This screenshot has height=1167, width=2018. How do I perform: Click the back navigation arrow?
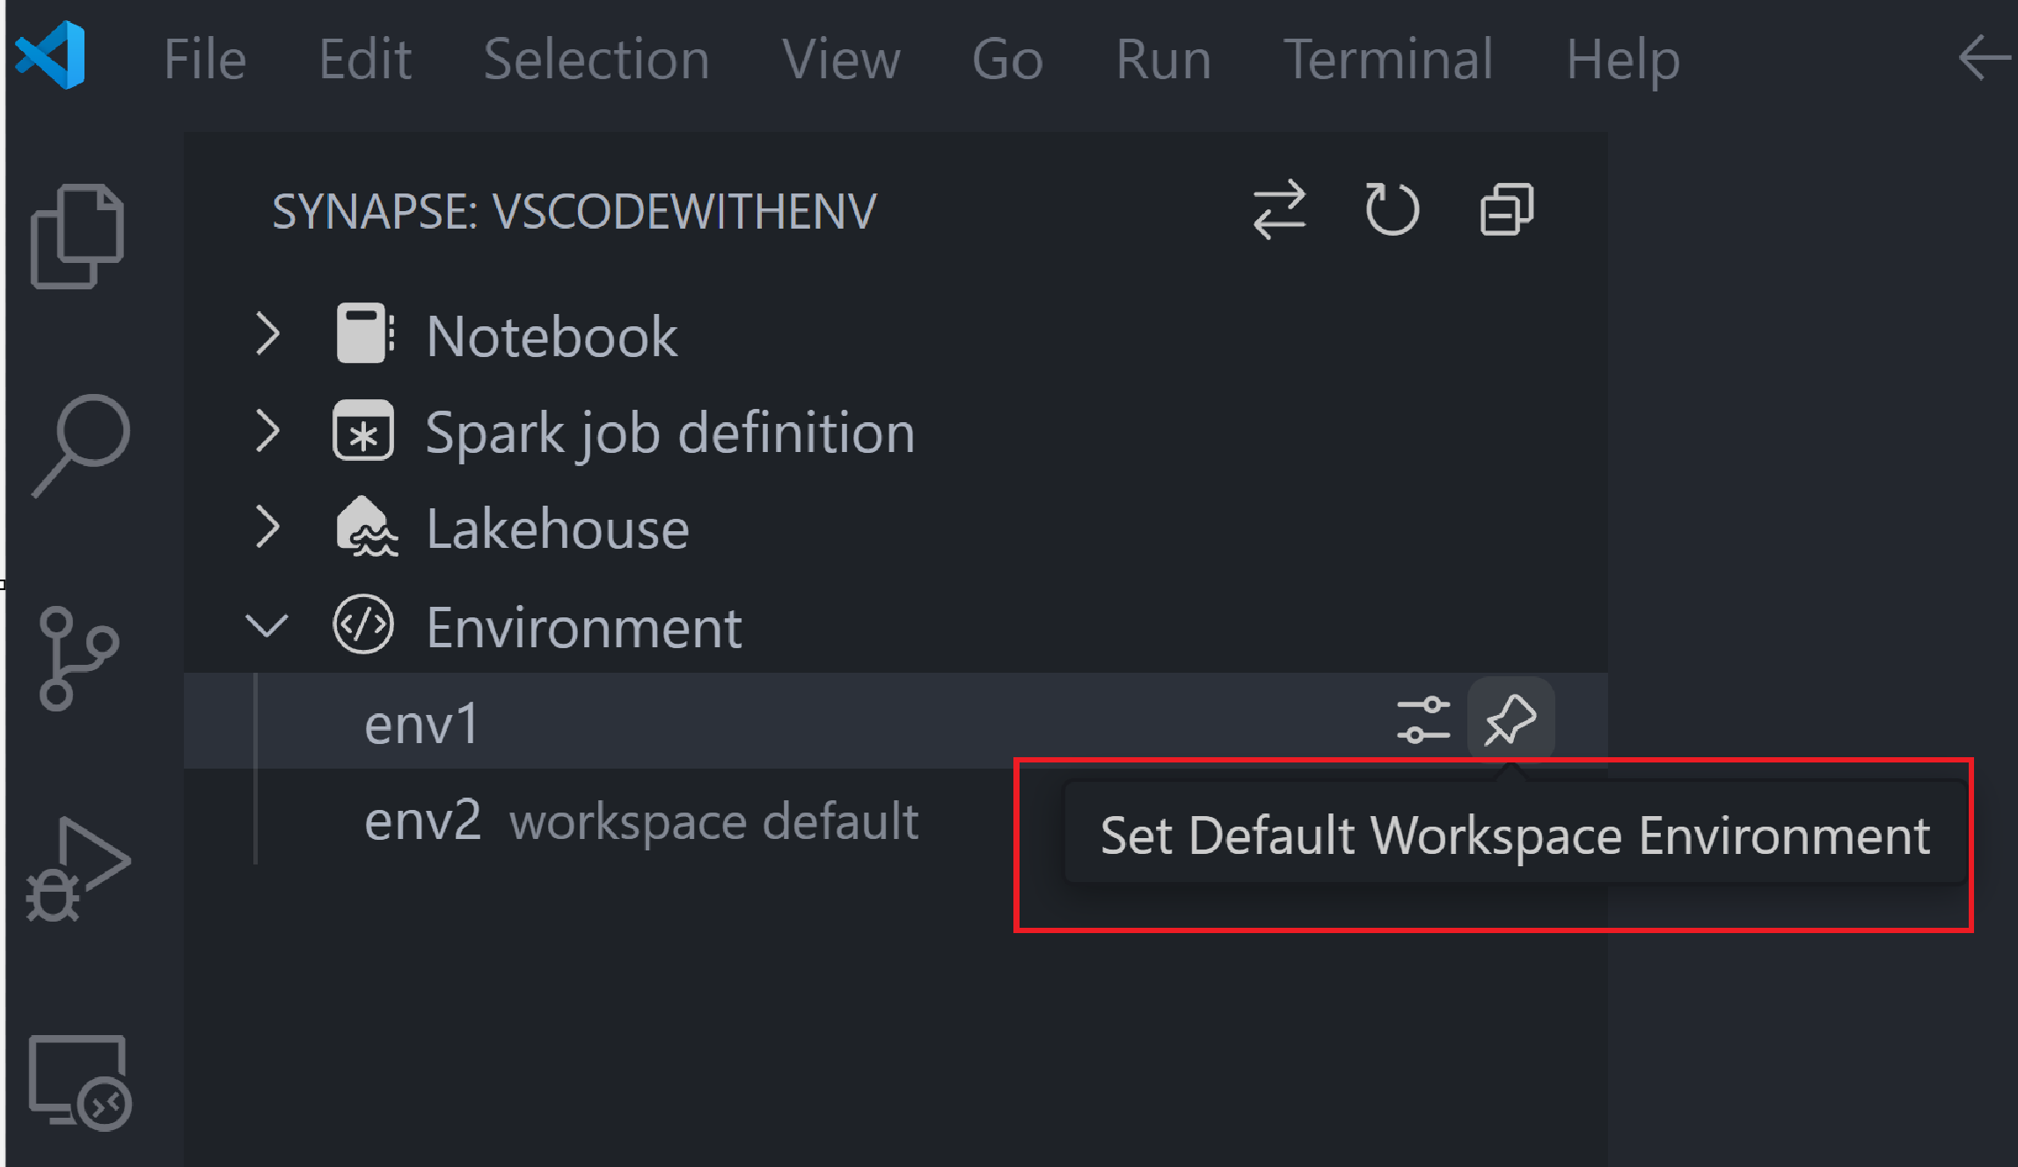1985,59
